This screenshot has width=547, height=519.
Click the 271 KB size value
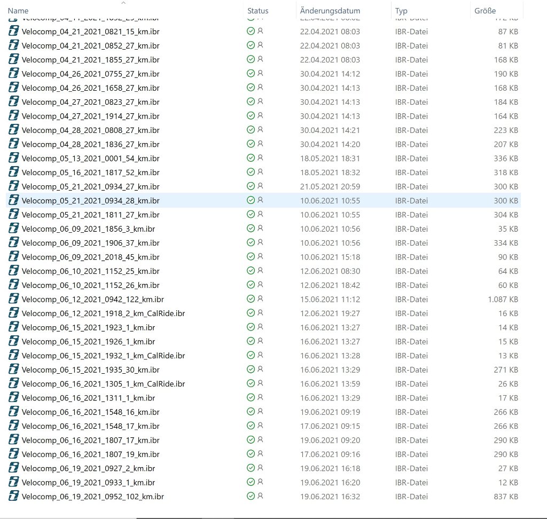pyautogui.click(x=506, y=369)
